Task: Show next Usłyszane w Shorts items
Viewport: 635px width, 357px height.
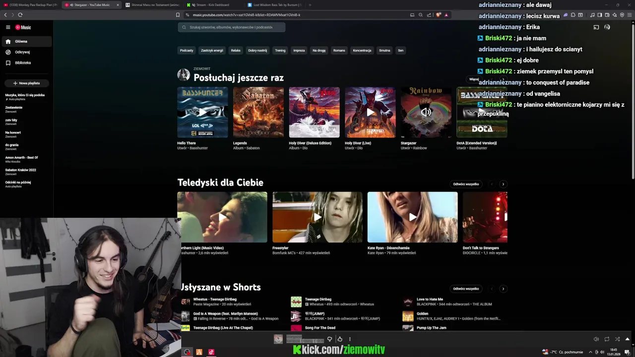Action: (503, 289)
